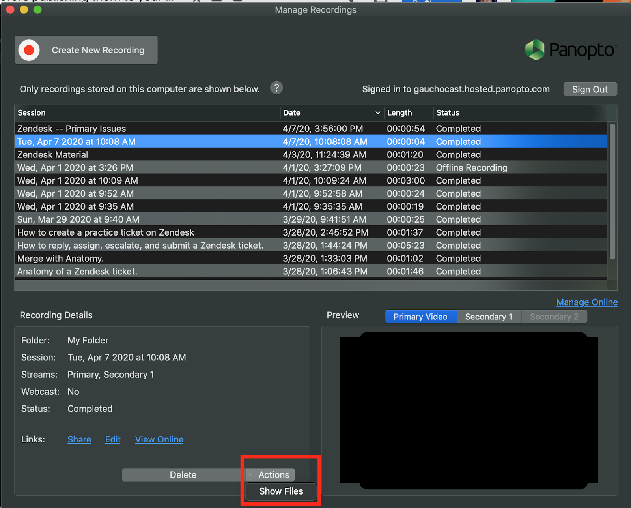Screen dimensions: 631x508
Task: Click the Offline Recording status cell
Action: 472,167
